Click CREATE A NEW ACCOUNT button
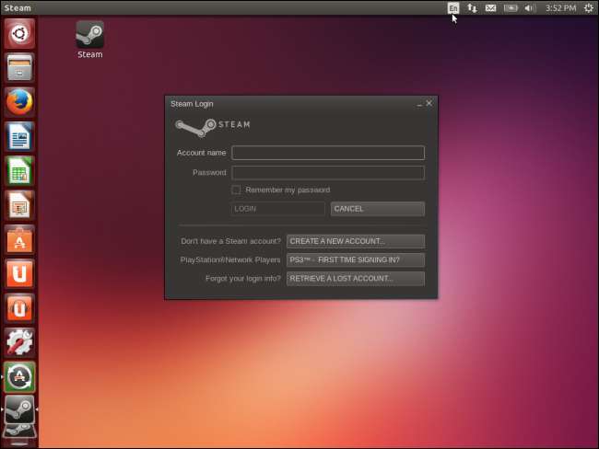The width and height of the screenshot is (599, 449). [x=355, y=241]
